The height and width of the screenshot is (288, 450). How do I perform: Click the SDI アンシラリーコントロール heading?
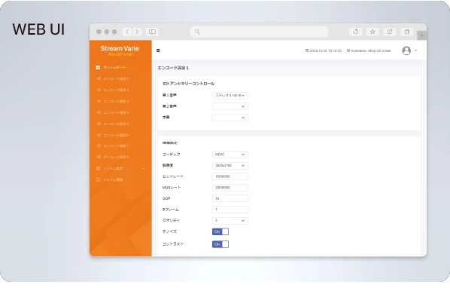[189, 84]
